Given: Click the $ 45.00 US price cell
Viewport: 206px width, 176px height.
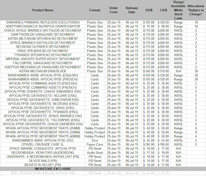Looking at the screenshot, I should tap(149, 141).
